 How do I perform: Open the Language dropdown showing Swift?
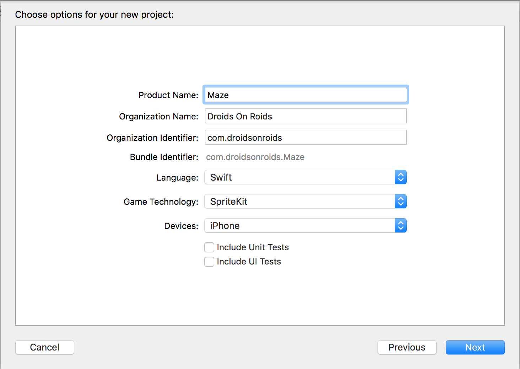[x=305, y=177]
